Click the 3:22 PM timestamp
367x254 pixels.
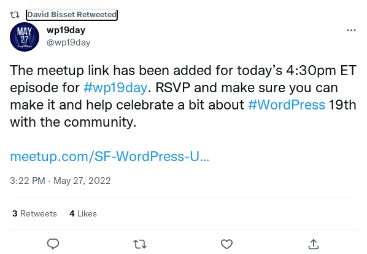28,181
